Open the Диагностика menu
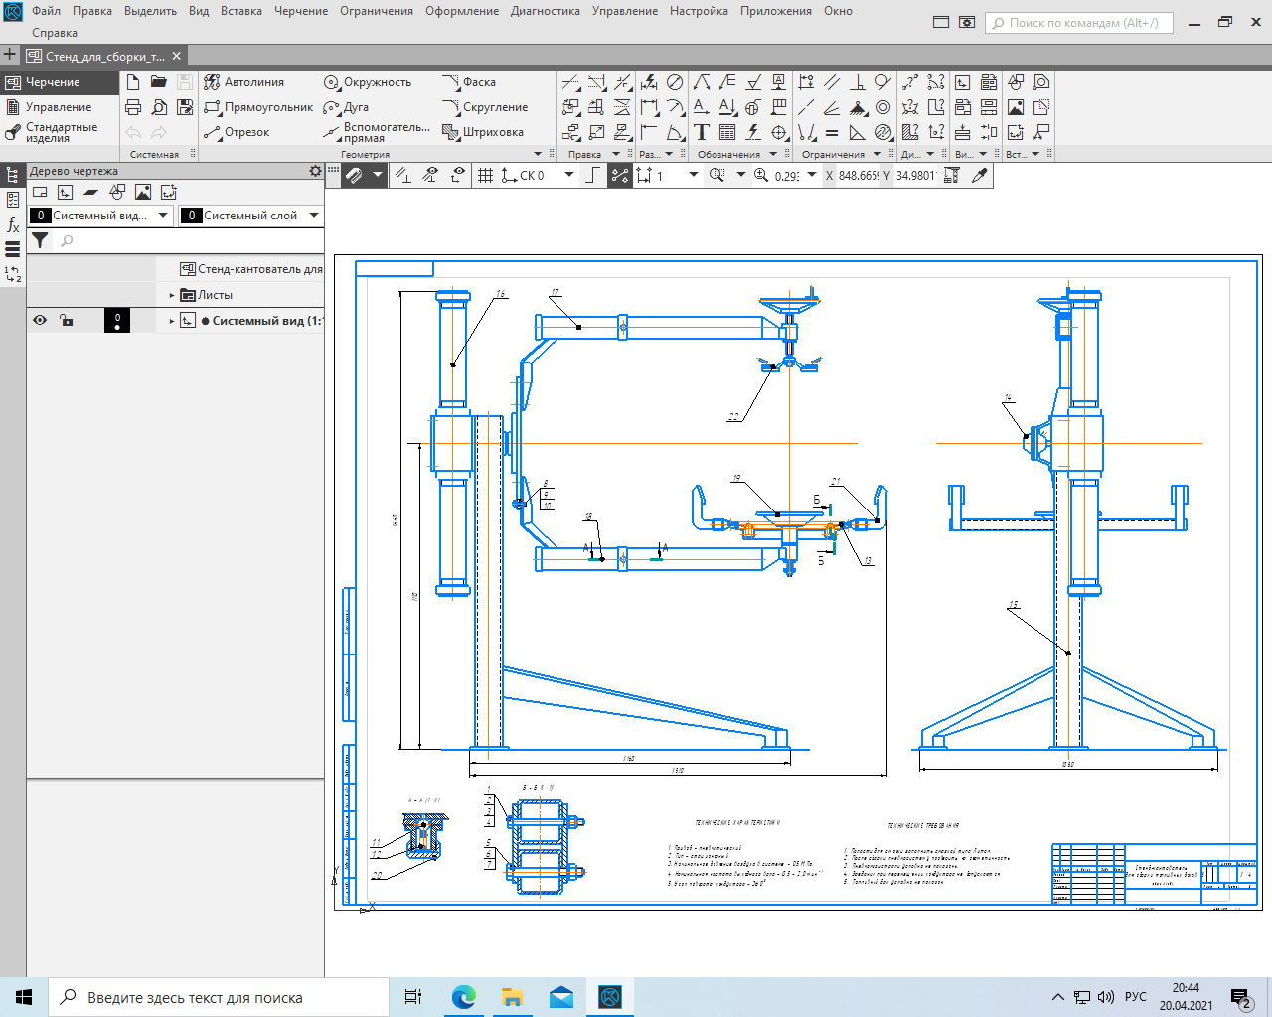The height and width of the screenshot is (1017, 1272). [x=545, y=11]
